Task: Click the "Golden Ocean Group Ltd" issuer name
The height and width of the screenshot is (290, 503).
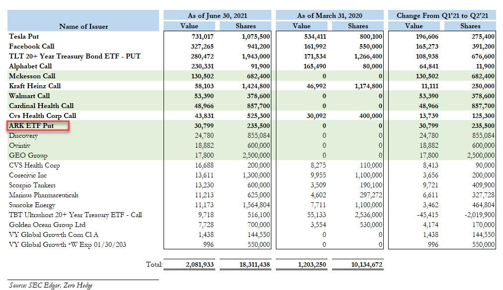Action: point(47,225)
